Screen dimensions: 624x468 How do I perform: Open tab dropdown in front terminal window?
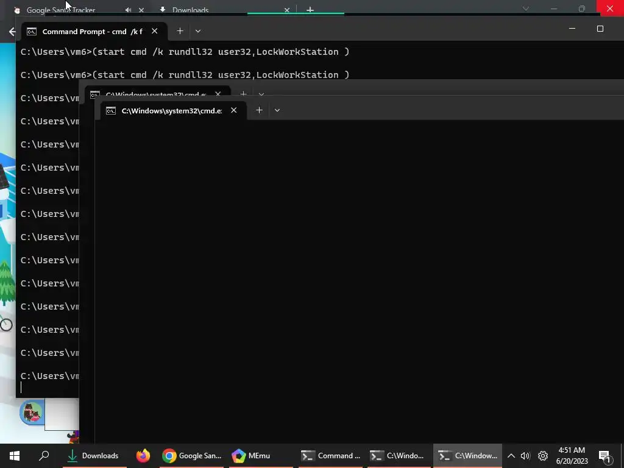point(277,110)
